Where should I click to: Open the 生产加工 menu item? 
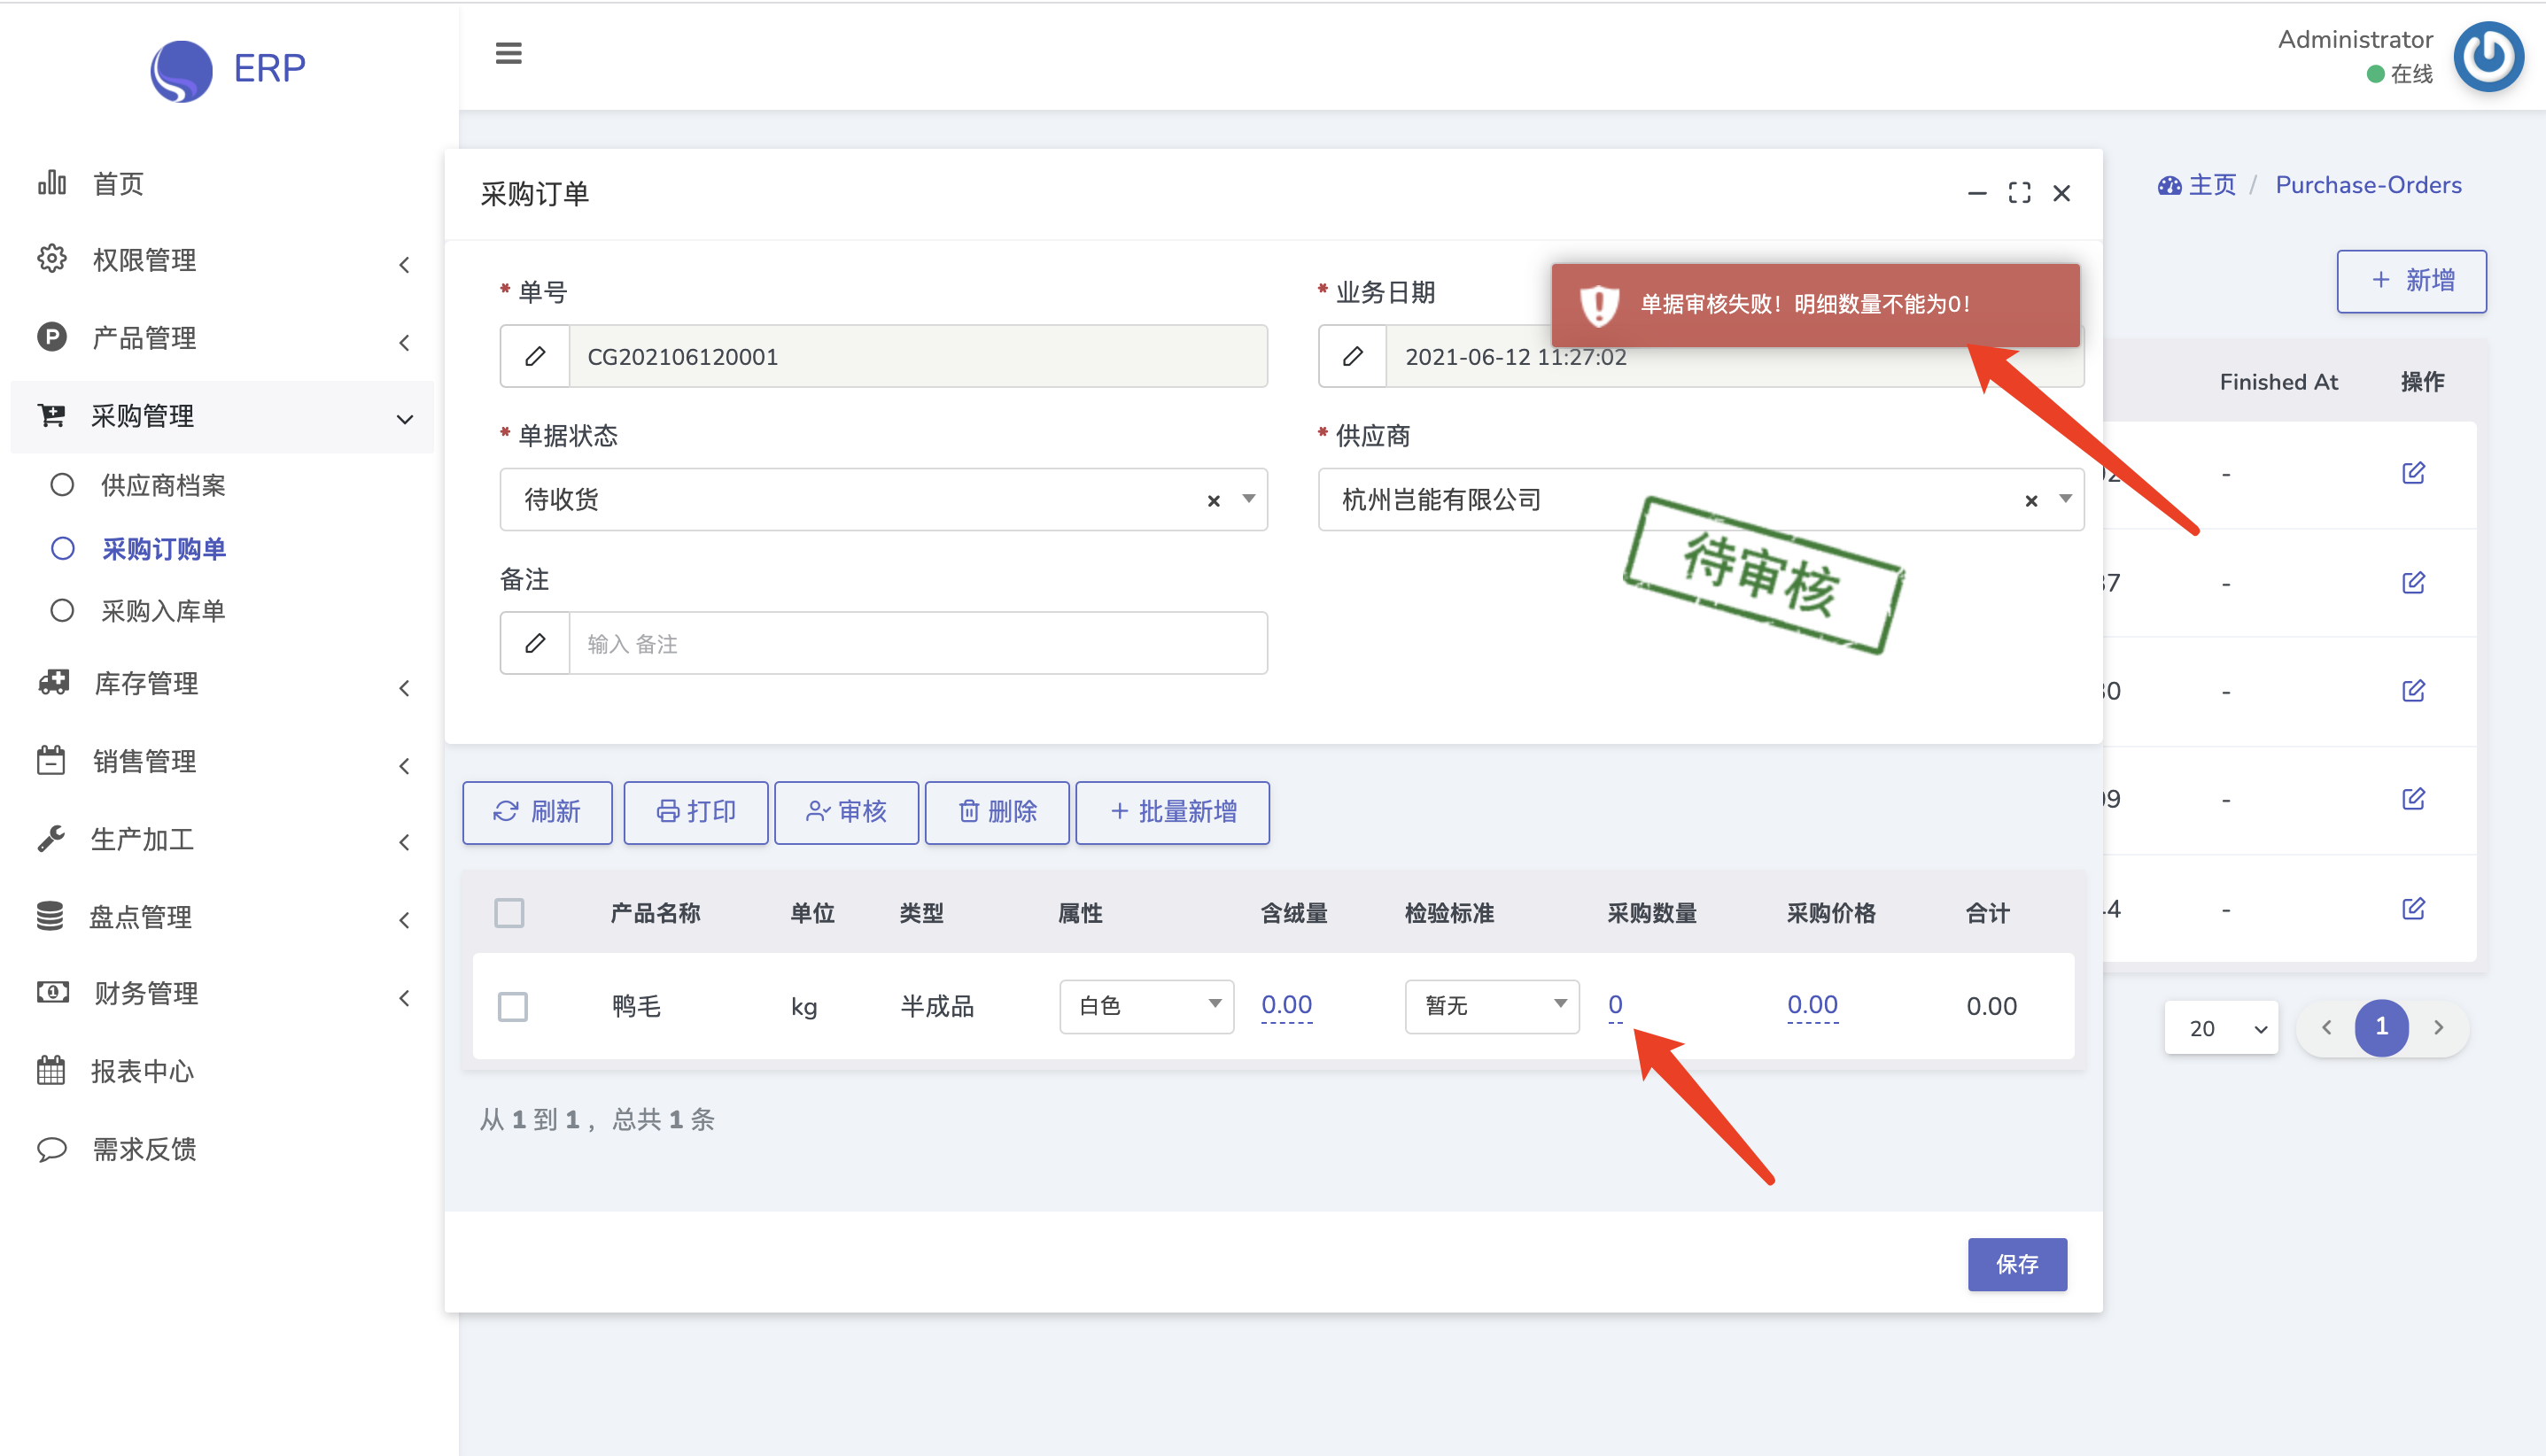click(x=222, y=840)
